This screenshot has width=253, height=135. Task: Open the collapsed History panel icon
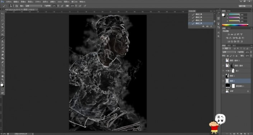[219, 13]
